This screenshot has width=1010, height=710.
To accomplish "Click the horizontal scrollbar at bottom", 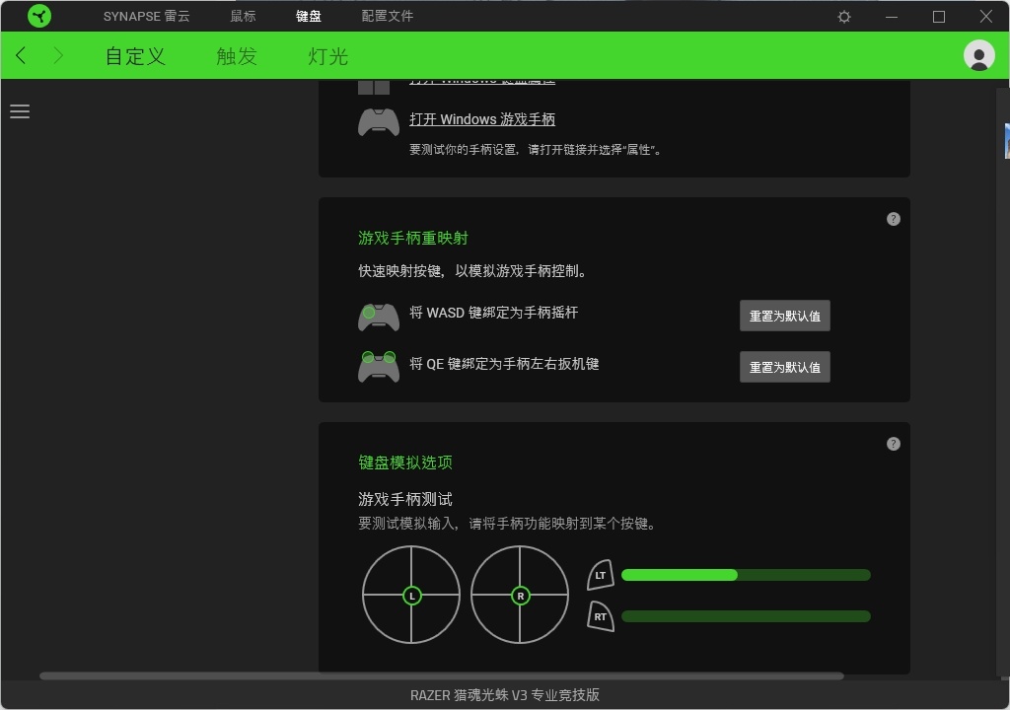I will click(442, 675).
